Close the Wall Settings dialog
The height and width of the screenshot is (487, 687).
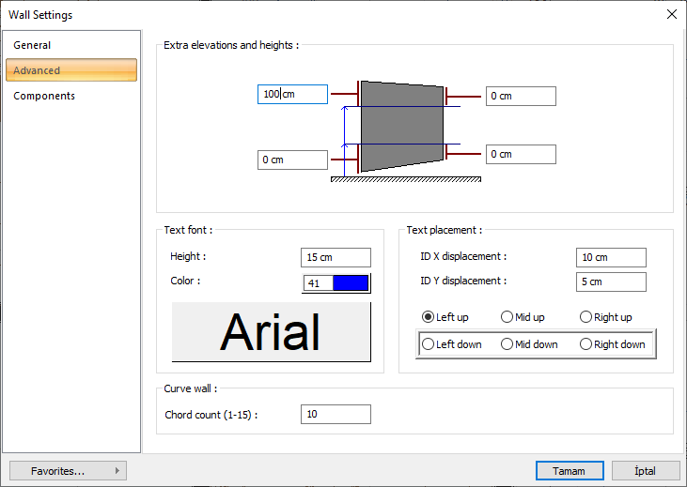tap(671, 14)
